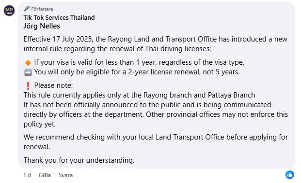Click the red exclamation mark emoji

[28, 86]
